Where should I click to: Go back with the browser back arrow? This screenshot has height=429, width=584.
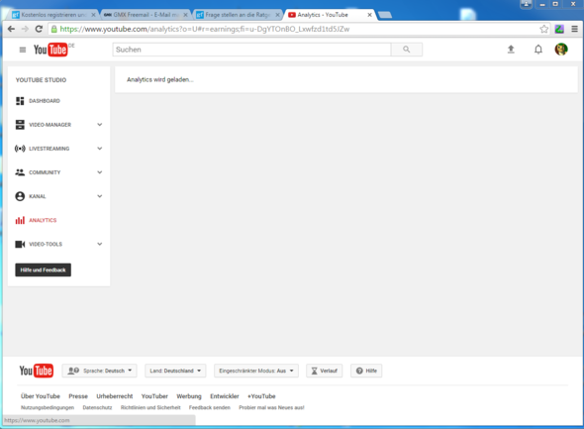click(x=11, y=29)
